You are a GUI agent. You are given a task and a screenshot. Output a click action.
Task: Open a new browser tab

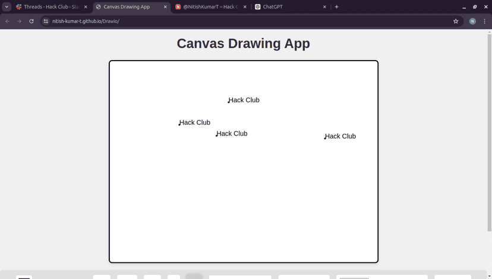click(337, 7)
